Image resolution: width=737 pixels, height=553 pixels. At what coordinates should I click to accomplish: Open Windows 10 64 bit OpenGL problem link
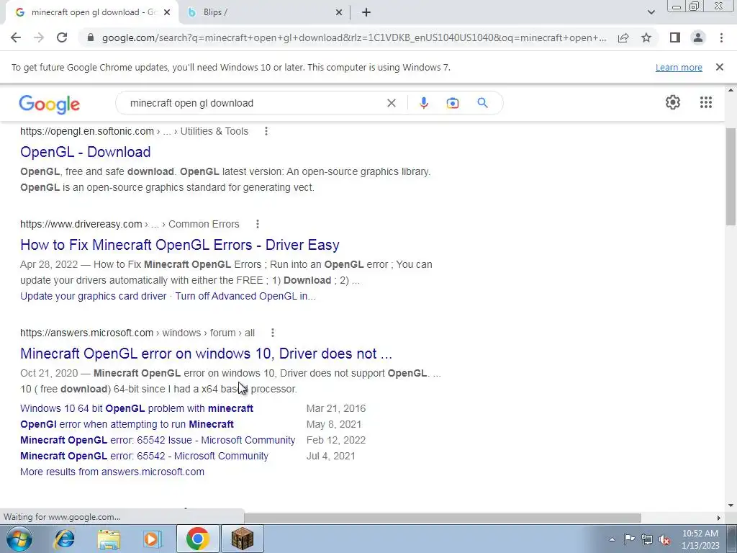[x=137, y=409]
